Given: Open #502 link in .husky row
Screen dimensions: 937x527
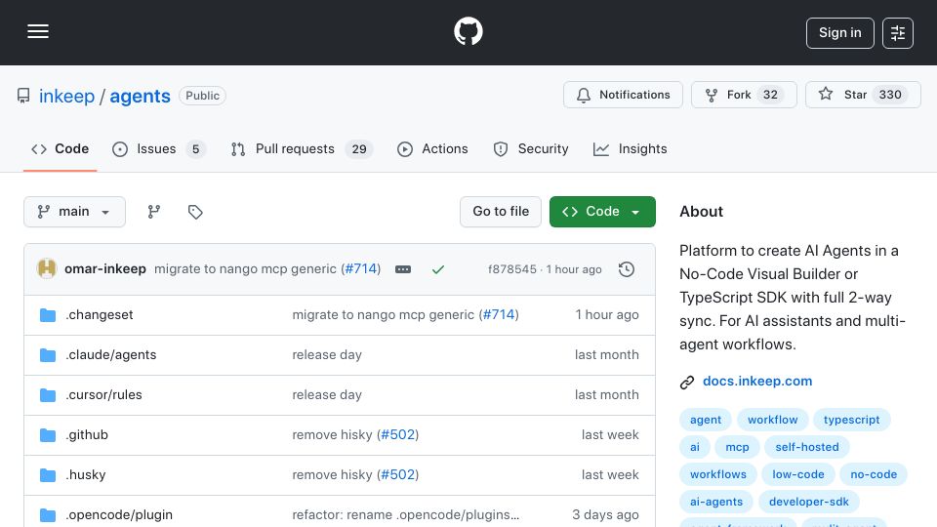Looking at the screenshot, I should (398, 475).
